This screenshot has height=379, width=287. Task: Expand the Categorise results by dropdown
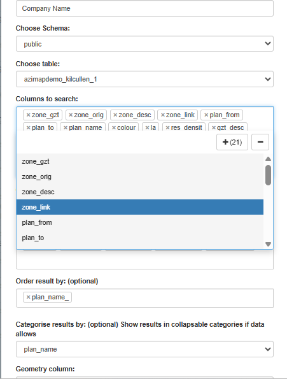pyautogui.click(x=144, y=349)
